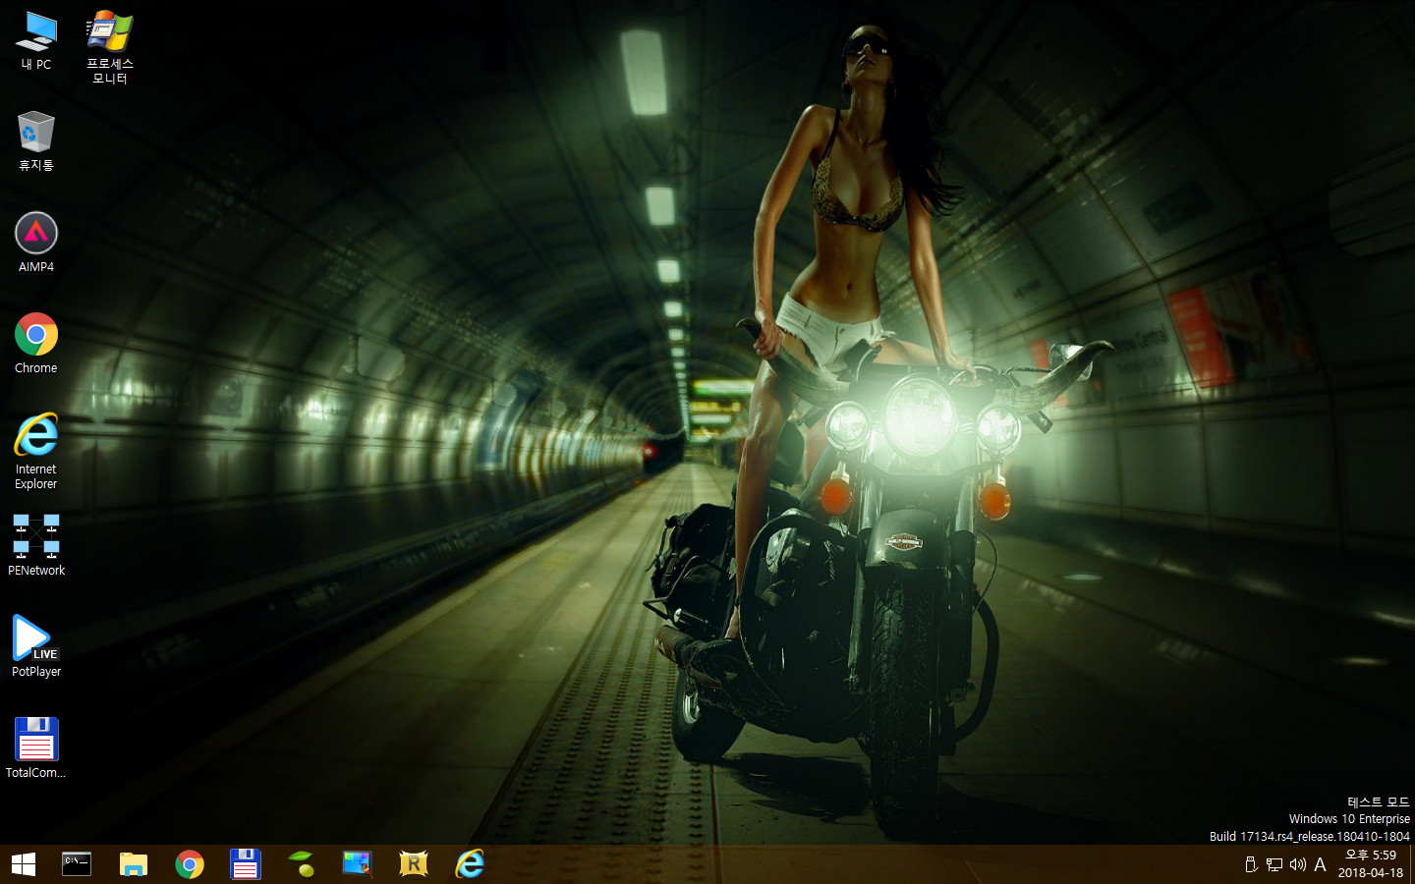Select the AIMP4 desktop shortcut
Image resolution: width=1415 pixels, height=884 pixels.
click(x=36, y=243)
